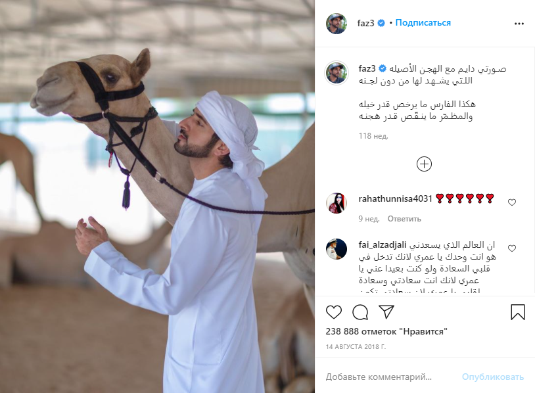The height and width of the screenshot is (393, 535).
Task: Like the post with the heart icon
Action: [x=334, y=312]
